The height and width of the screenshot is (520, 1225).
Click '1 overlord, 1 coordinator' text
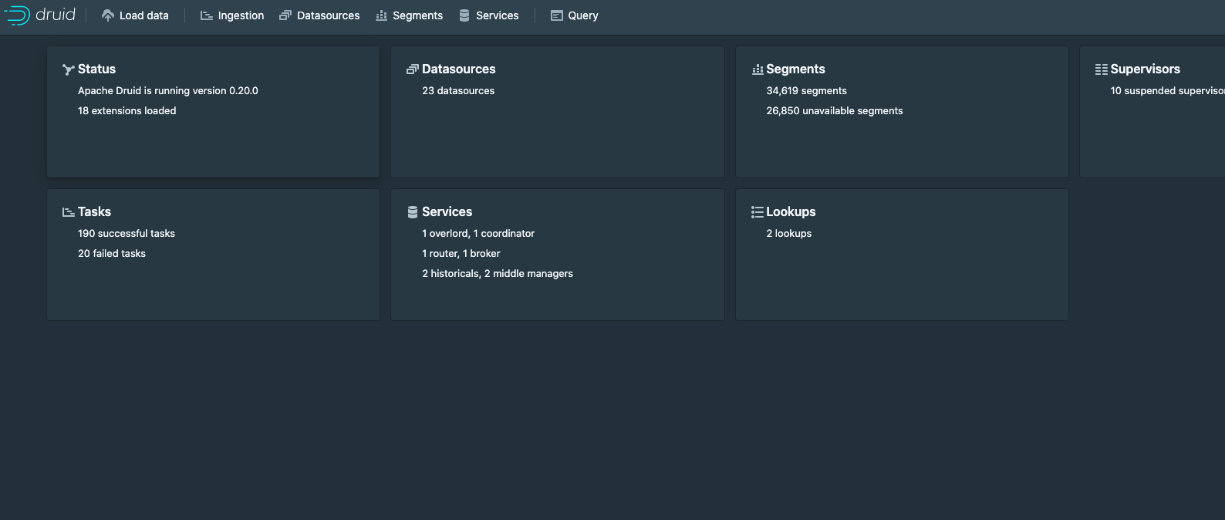(478, 234)
